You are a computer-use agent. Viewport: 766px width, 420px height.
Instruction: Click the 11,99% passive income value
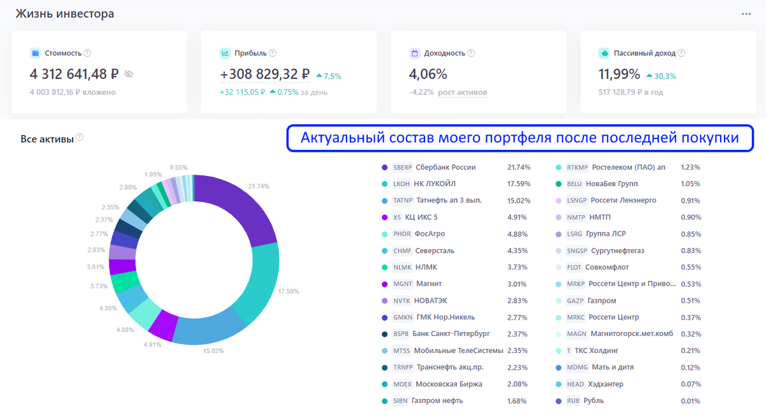click(x=619, y=75)
